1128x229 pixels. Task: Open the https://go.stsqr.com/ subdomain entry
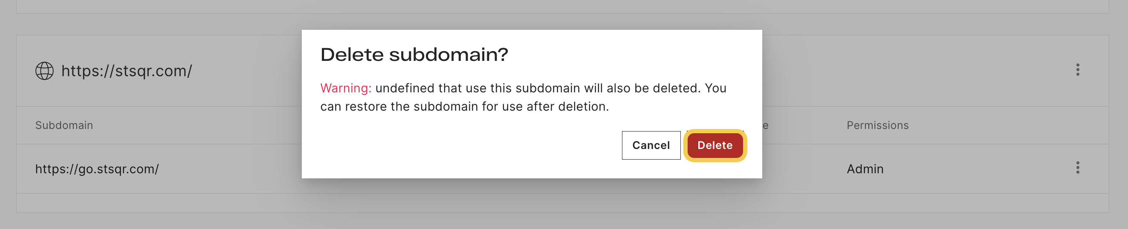pyautogui.click(x=97, y=169)
